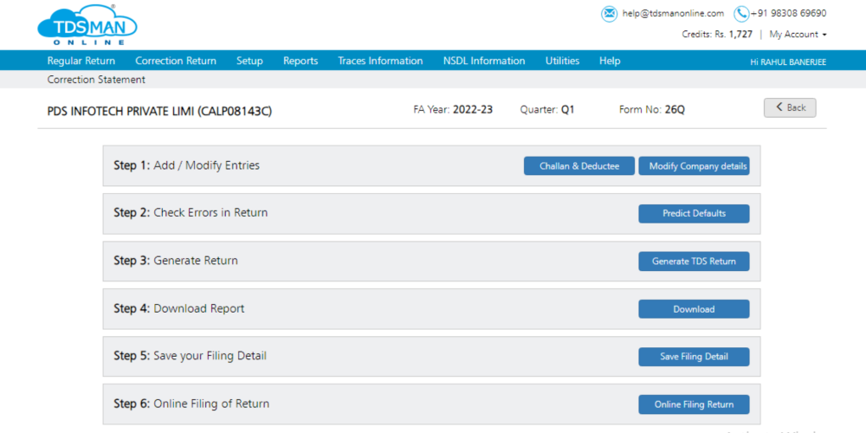Open the NSDL Information menu
The height and width of the screenshot is (433, 866).
tap(484, 61)
